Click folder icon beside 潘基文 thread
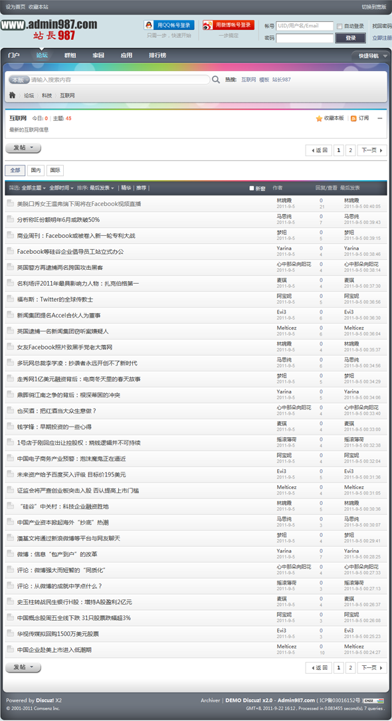 click(10, 538)
